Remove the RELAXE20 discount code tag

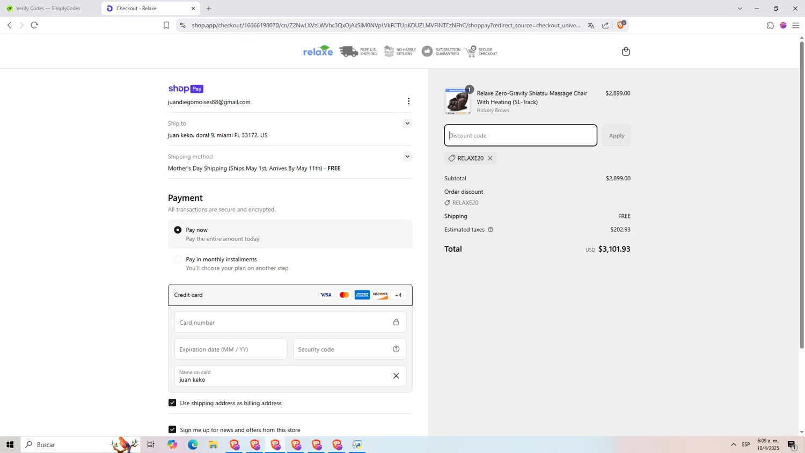[x=490, y=158]
